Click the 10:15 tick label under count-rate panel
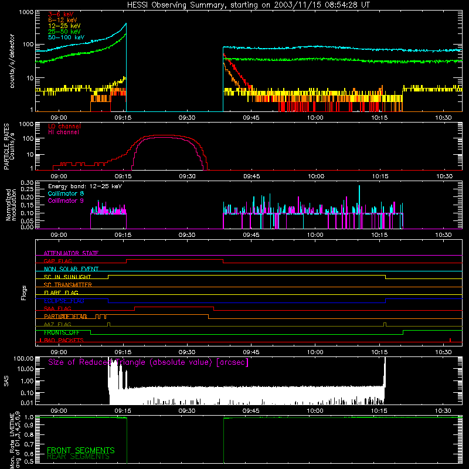This screenshot has height=469, width=469. (379, 118)
